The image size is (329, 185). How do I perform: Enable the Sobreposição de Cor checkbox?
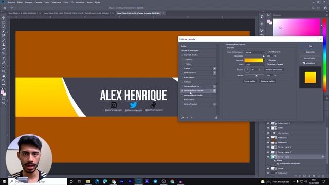[x=182, y=86]
